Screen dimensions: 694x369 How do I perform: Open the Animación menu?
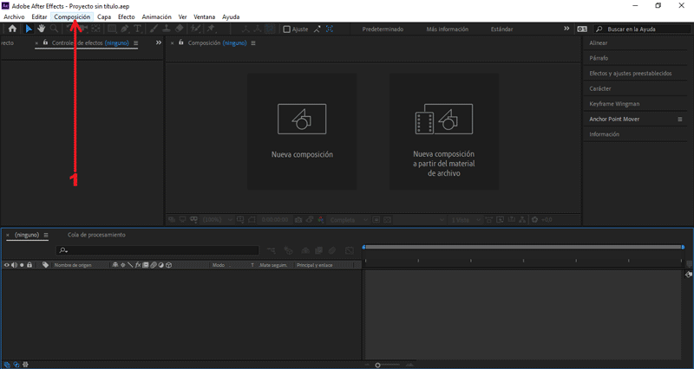[x=157, y=16]
